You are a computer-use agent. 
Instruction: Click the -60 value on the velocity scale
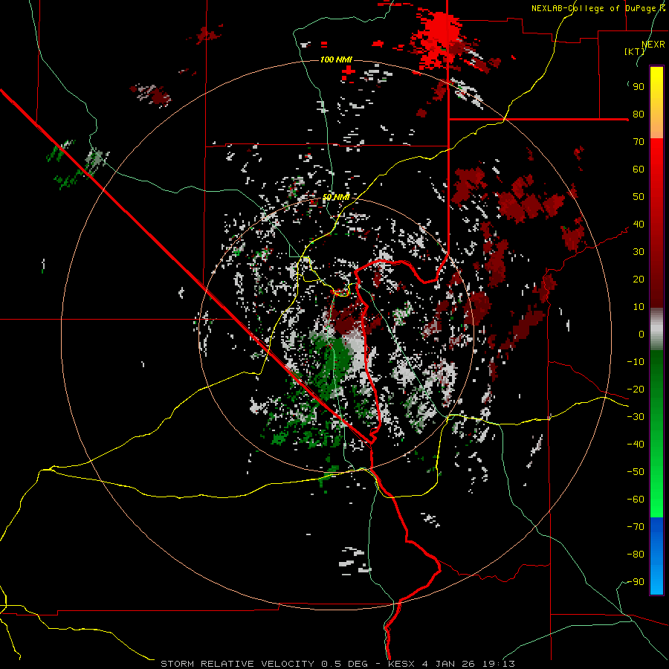coord(636,500)
